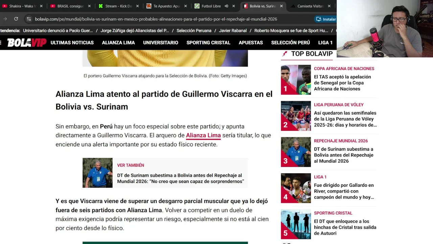Close the Bolivia vs. Surinam tab
Image resolution: width=433 pixels, height=244 pixels.
(281, 6)
